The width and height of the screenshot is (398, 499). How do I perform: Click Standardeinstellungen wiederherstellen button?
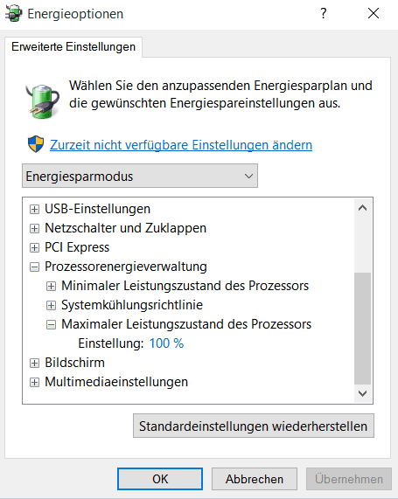254,426
